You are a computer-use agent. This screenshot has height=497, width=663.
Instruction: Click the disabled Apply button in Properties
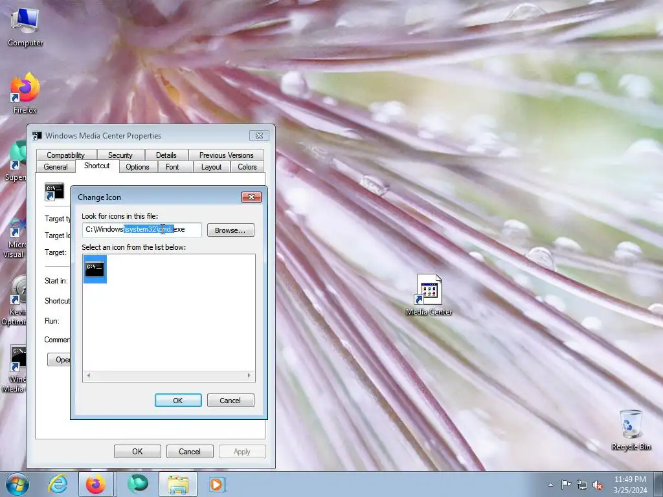[x=242, y=451]
